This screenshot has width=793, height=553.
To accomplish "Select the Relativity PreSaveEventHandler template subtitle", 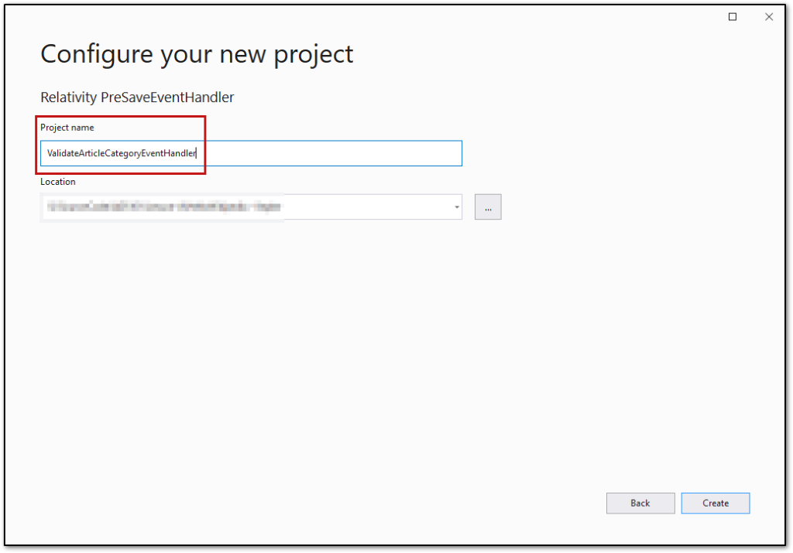I will [137, 97].
